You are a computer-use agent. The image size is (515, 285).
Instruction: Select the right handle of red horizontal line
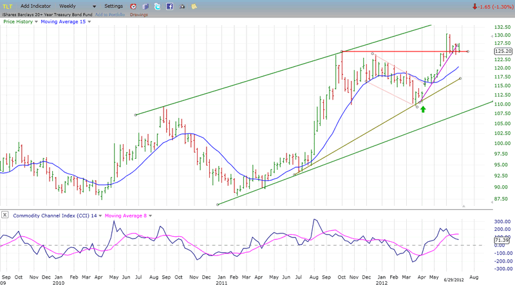pyautogui.click(x=468, y=51)
